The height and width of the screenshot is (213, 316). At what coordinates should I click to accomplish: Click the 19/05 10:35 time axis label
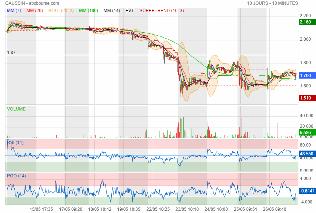[129, 209]
